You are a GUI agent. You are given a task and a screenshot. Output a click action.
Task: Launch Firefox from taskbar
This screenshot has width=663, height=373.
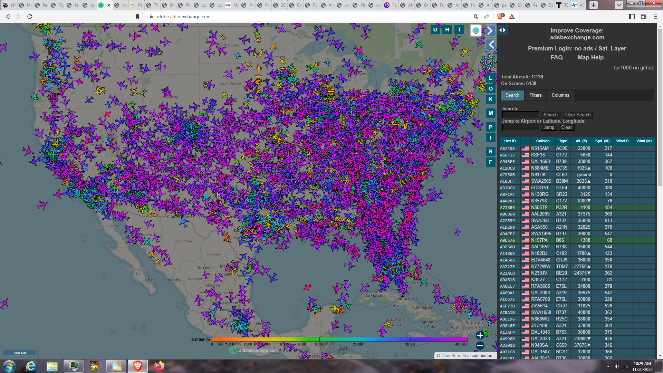pos(159,366)
